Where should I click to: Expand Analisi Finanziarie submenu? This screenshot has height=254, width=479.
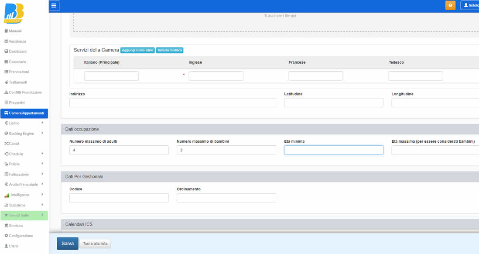click(42, 184)
